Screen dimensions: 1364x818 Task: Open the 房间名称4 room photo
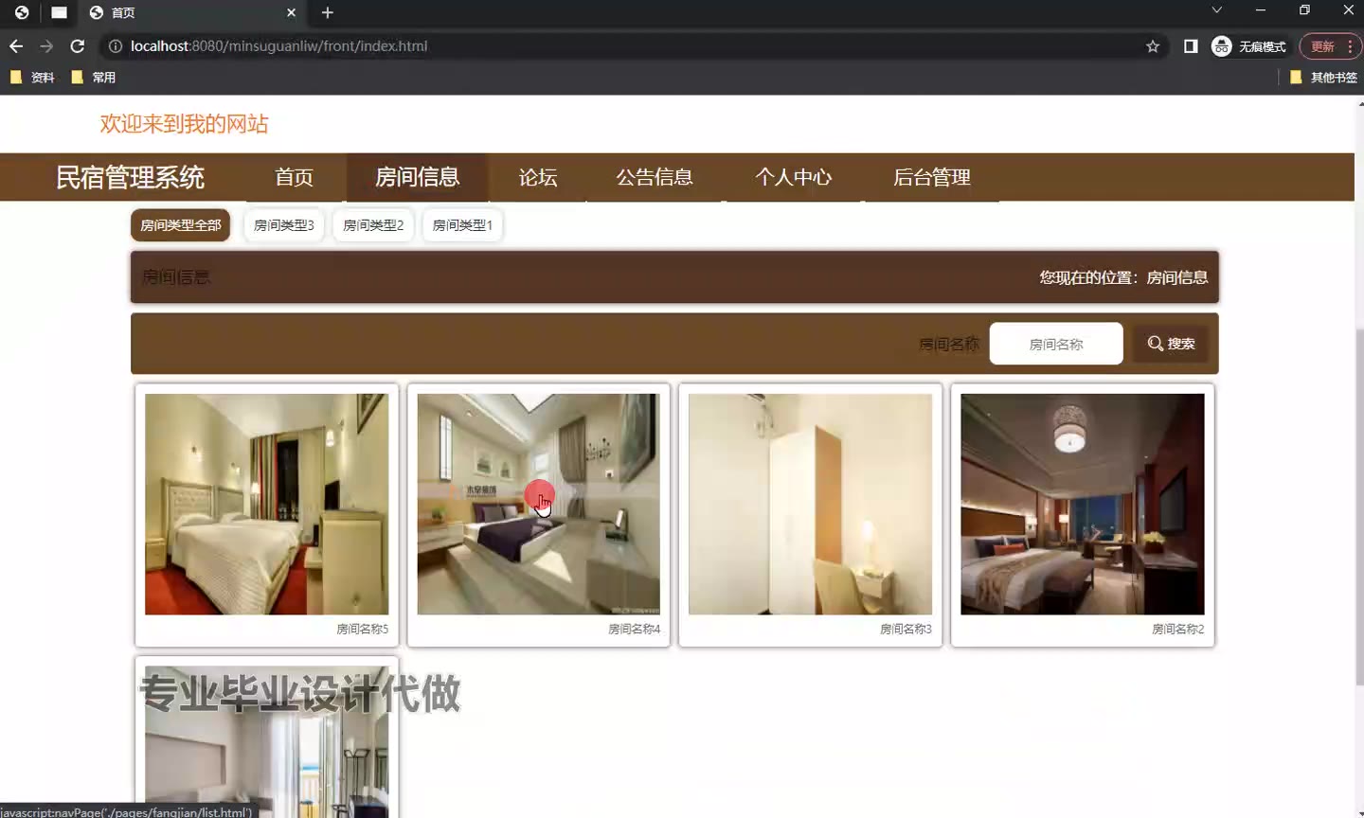pos(538,505)
